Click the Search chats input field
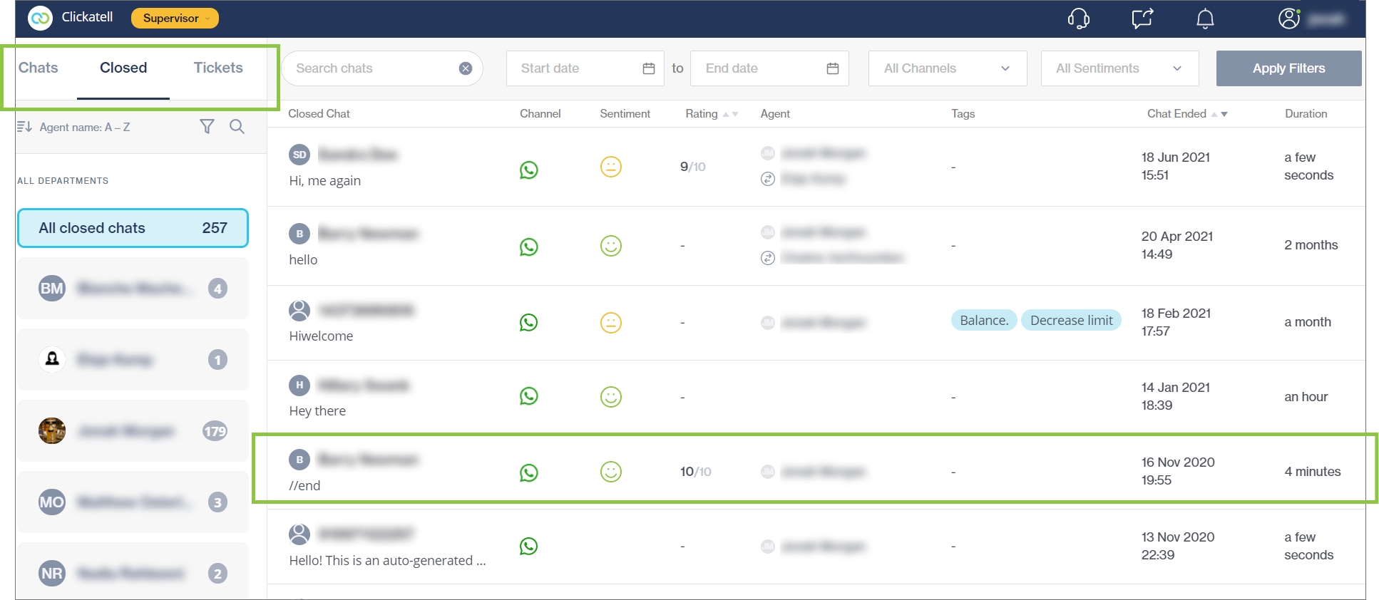1379x600 pixels. [371, 68]
